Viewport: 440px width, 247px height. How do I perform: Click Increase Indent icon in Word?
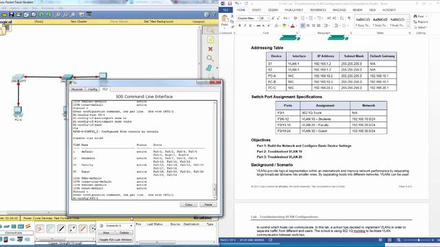coord(335,19)
